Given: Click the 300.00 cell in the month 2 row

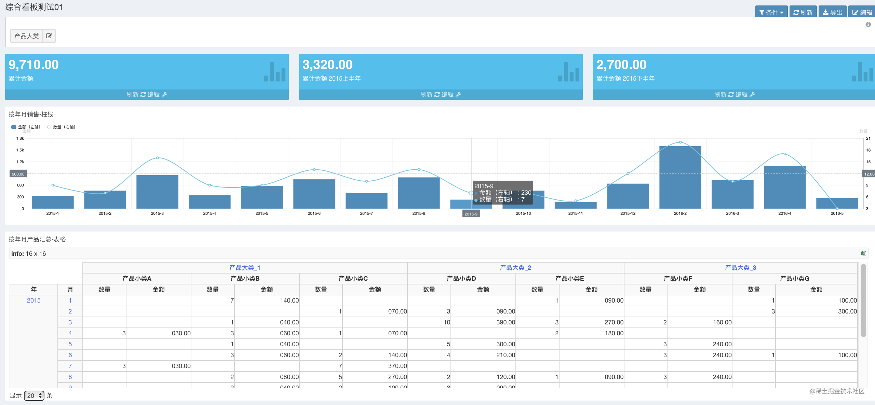Looking at the screenshot, I should [817, 311].
